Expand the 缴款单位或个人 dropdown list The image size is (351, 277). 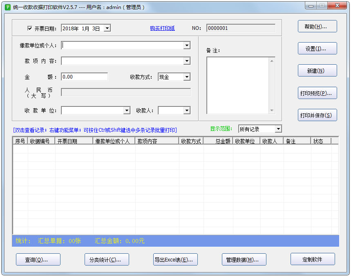(187, 45)
